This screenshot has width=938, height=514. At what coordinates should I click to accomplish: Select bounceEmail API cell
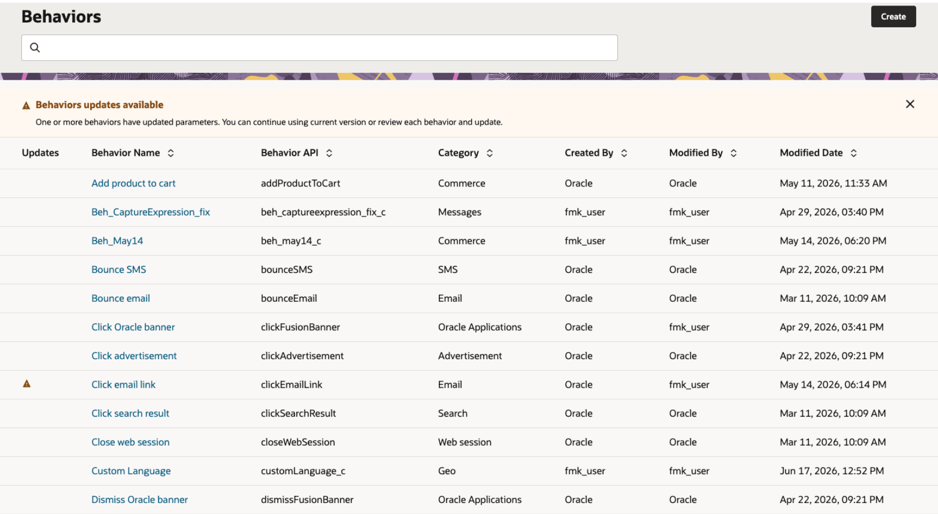(289, 298)
